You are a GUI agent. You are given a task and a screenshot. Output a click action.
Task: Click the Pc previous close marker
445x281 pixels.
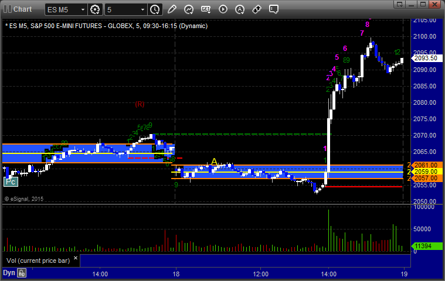tap(11, 181)
